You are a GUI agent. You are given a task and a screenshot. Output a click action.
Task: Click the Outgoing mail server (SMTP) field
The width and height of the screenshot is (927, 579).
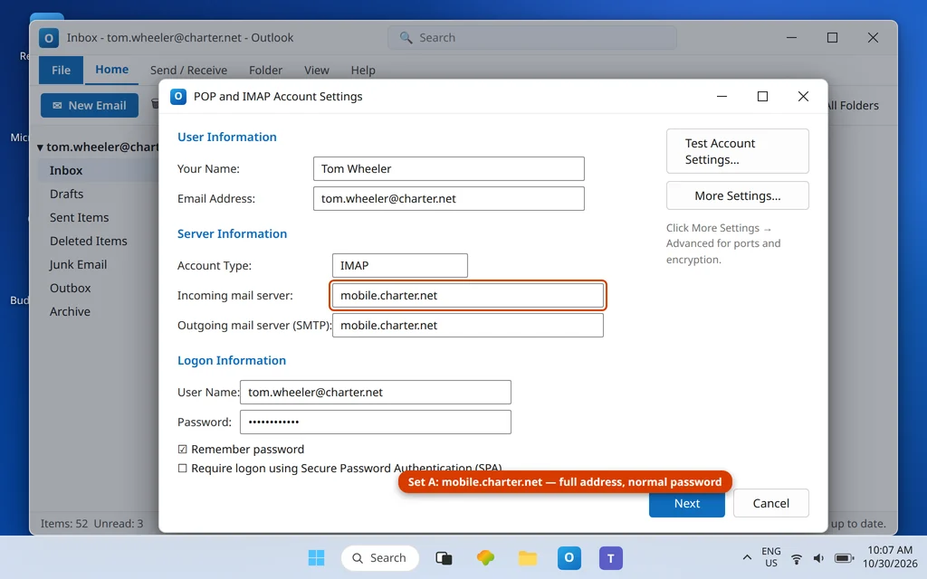pyautogui.click(x=468, y=326)
